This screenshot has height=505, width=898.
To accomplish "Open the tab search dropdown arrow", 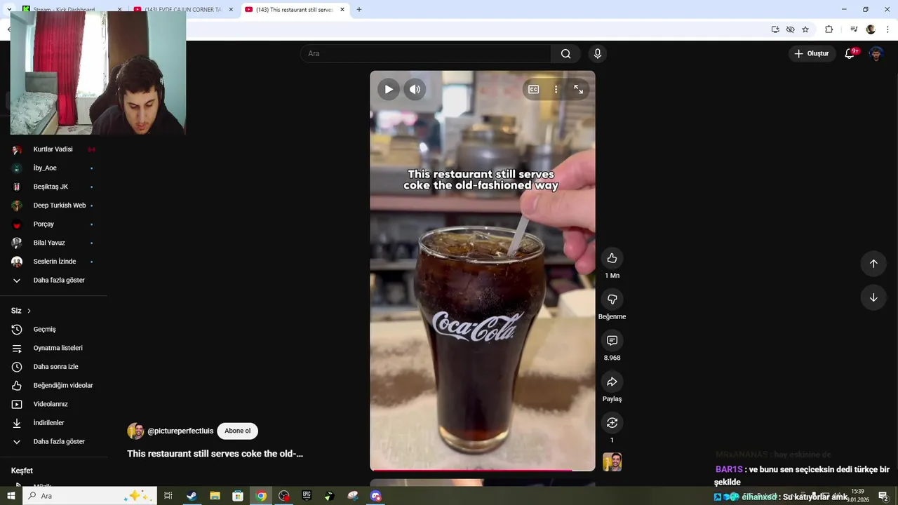I will point(8,10).
